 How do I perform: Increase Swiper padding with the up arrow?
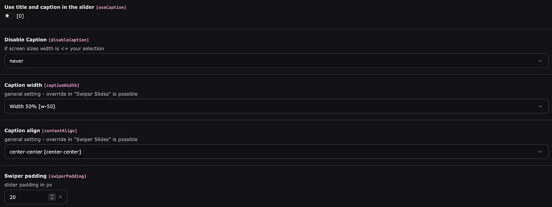[52, 195]
